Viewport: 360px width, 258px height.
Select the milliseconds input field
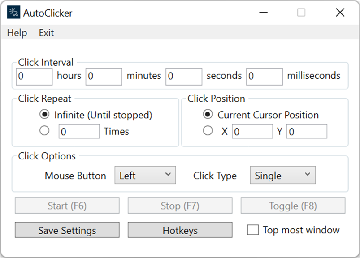point(264,76)
